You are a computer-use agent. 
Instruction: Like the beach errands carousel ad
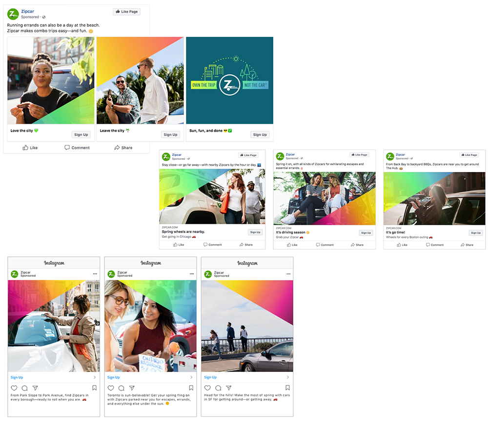click(x=30, y=148)
